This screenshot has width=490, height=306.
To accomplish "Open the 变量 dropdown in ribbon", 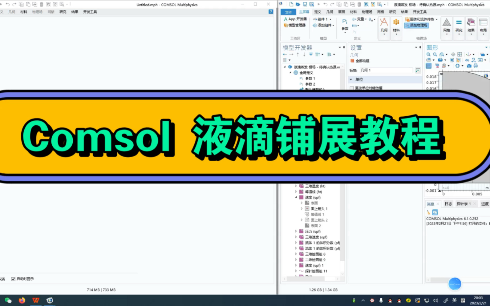I will tap(359, 19).
